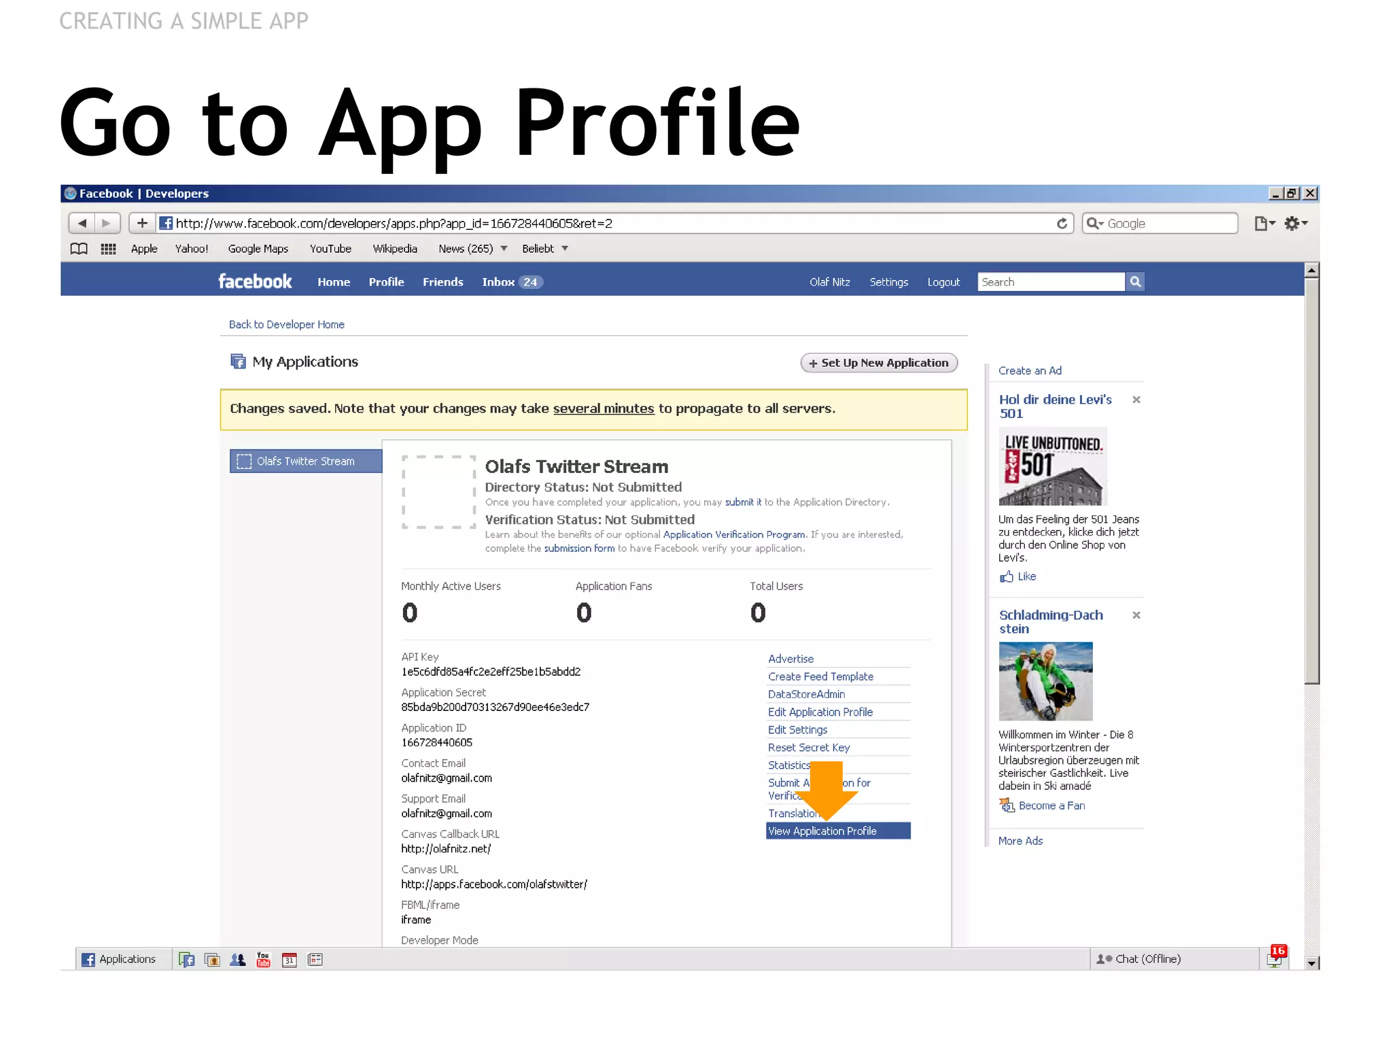Viewport: 1392px width, 1044px height.
Task: Close the Levi's 501 ad
Action: pyautogui.click(x=1136, y=400)
